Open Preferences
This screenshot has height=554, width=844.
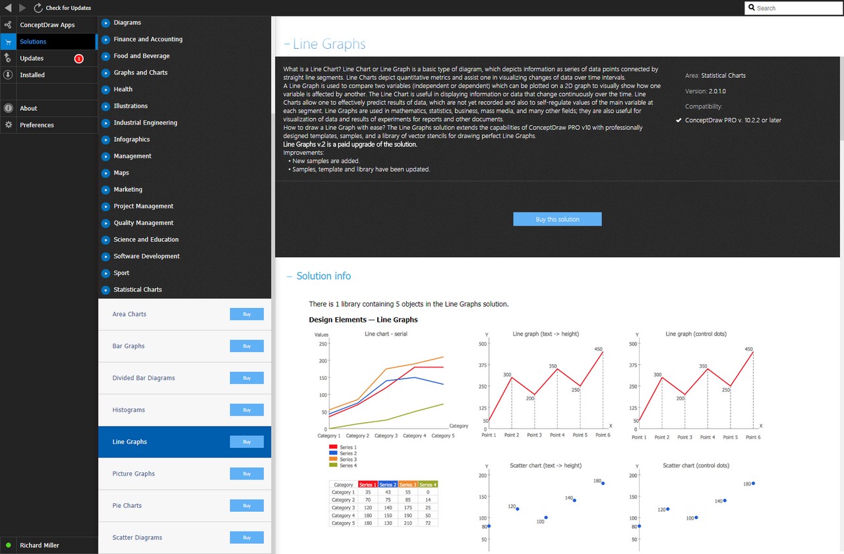click(49, 125)
